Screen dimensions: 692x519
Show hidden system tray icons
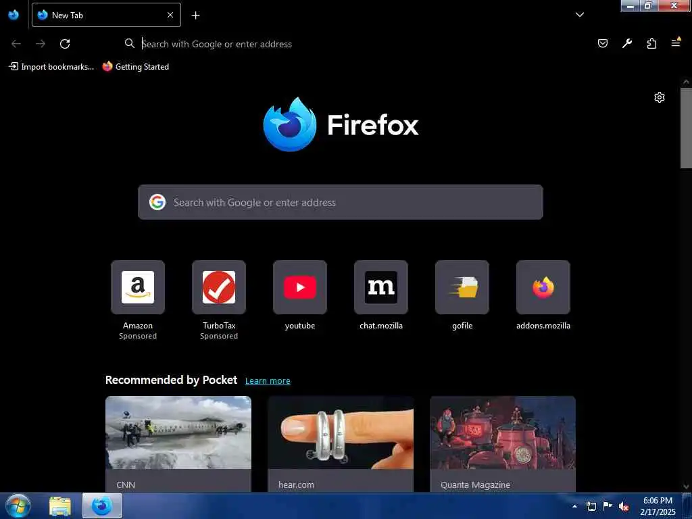coord(574,506)
